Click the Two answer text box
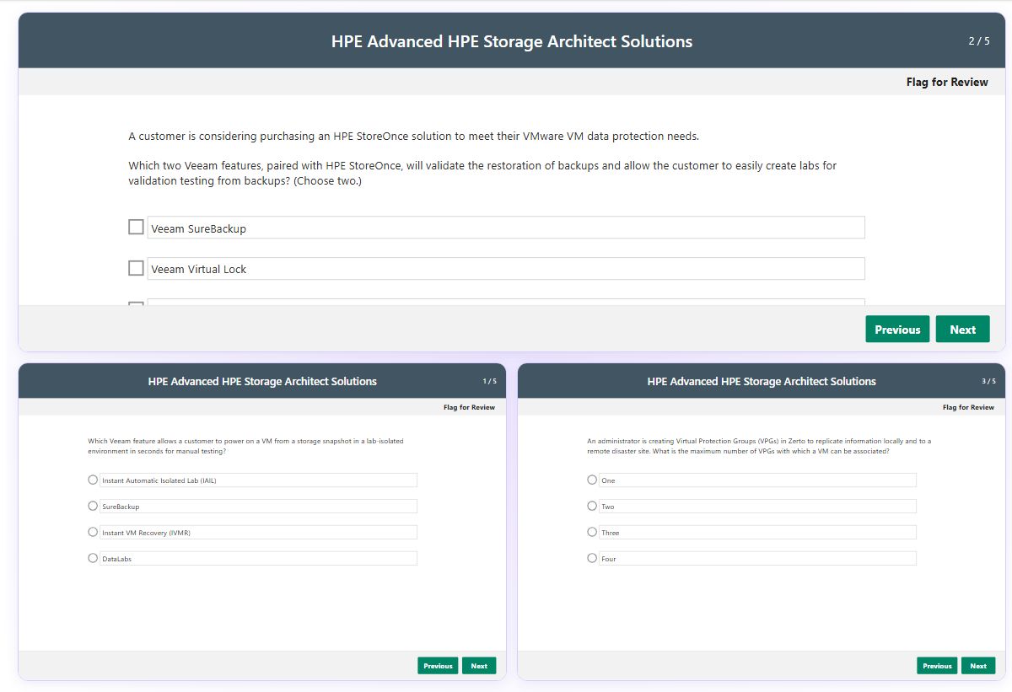This screenshot has height=692, width=1012. tap(757, 507)
